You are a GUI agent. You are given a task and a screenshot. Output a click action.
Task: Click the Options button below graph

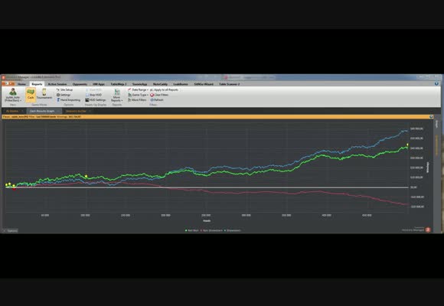[11, 231]
